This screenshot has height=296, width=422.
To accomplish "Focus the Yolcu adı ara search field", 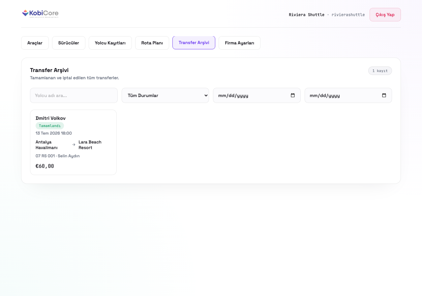I will (74, 95).
